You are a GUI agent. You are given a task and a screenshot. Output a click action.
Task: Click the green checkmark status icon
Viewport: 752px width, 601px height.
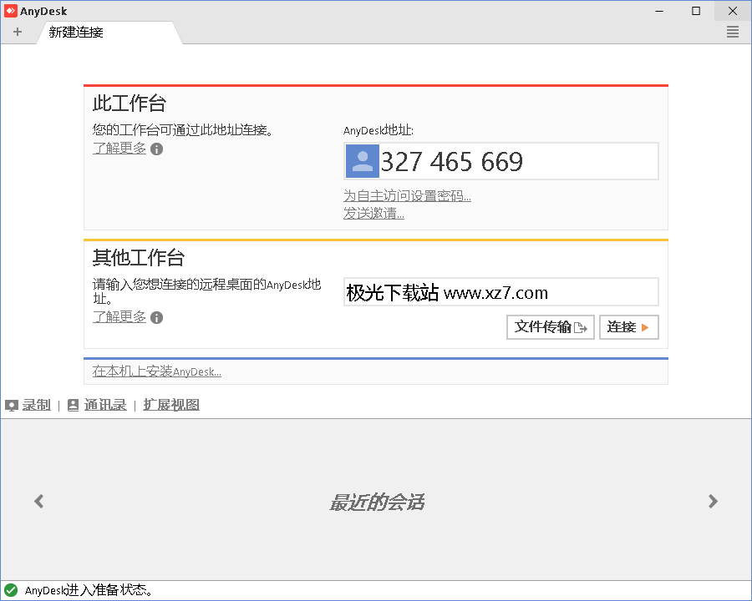pos(9,588)
